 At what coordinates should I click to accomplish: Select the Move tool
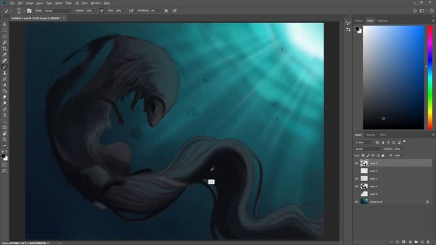[5, 24]
